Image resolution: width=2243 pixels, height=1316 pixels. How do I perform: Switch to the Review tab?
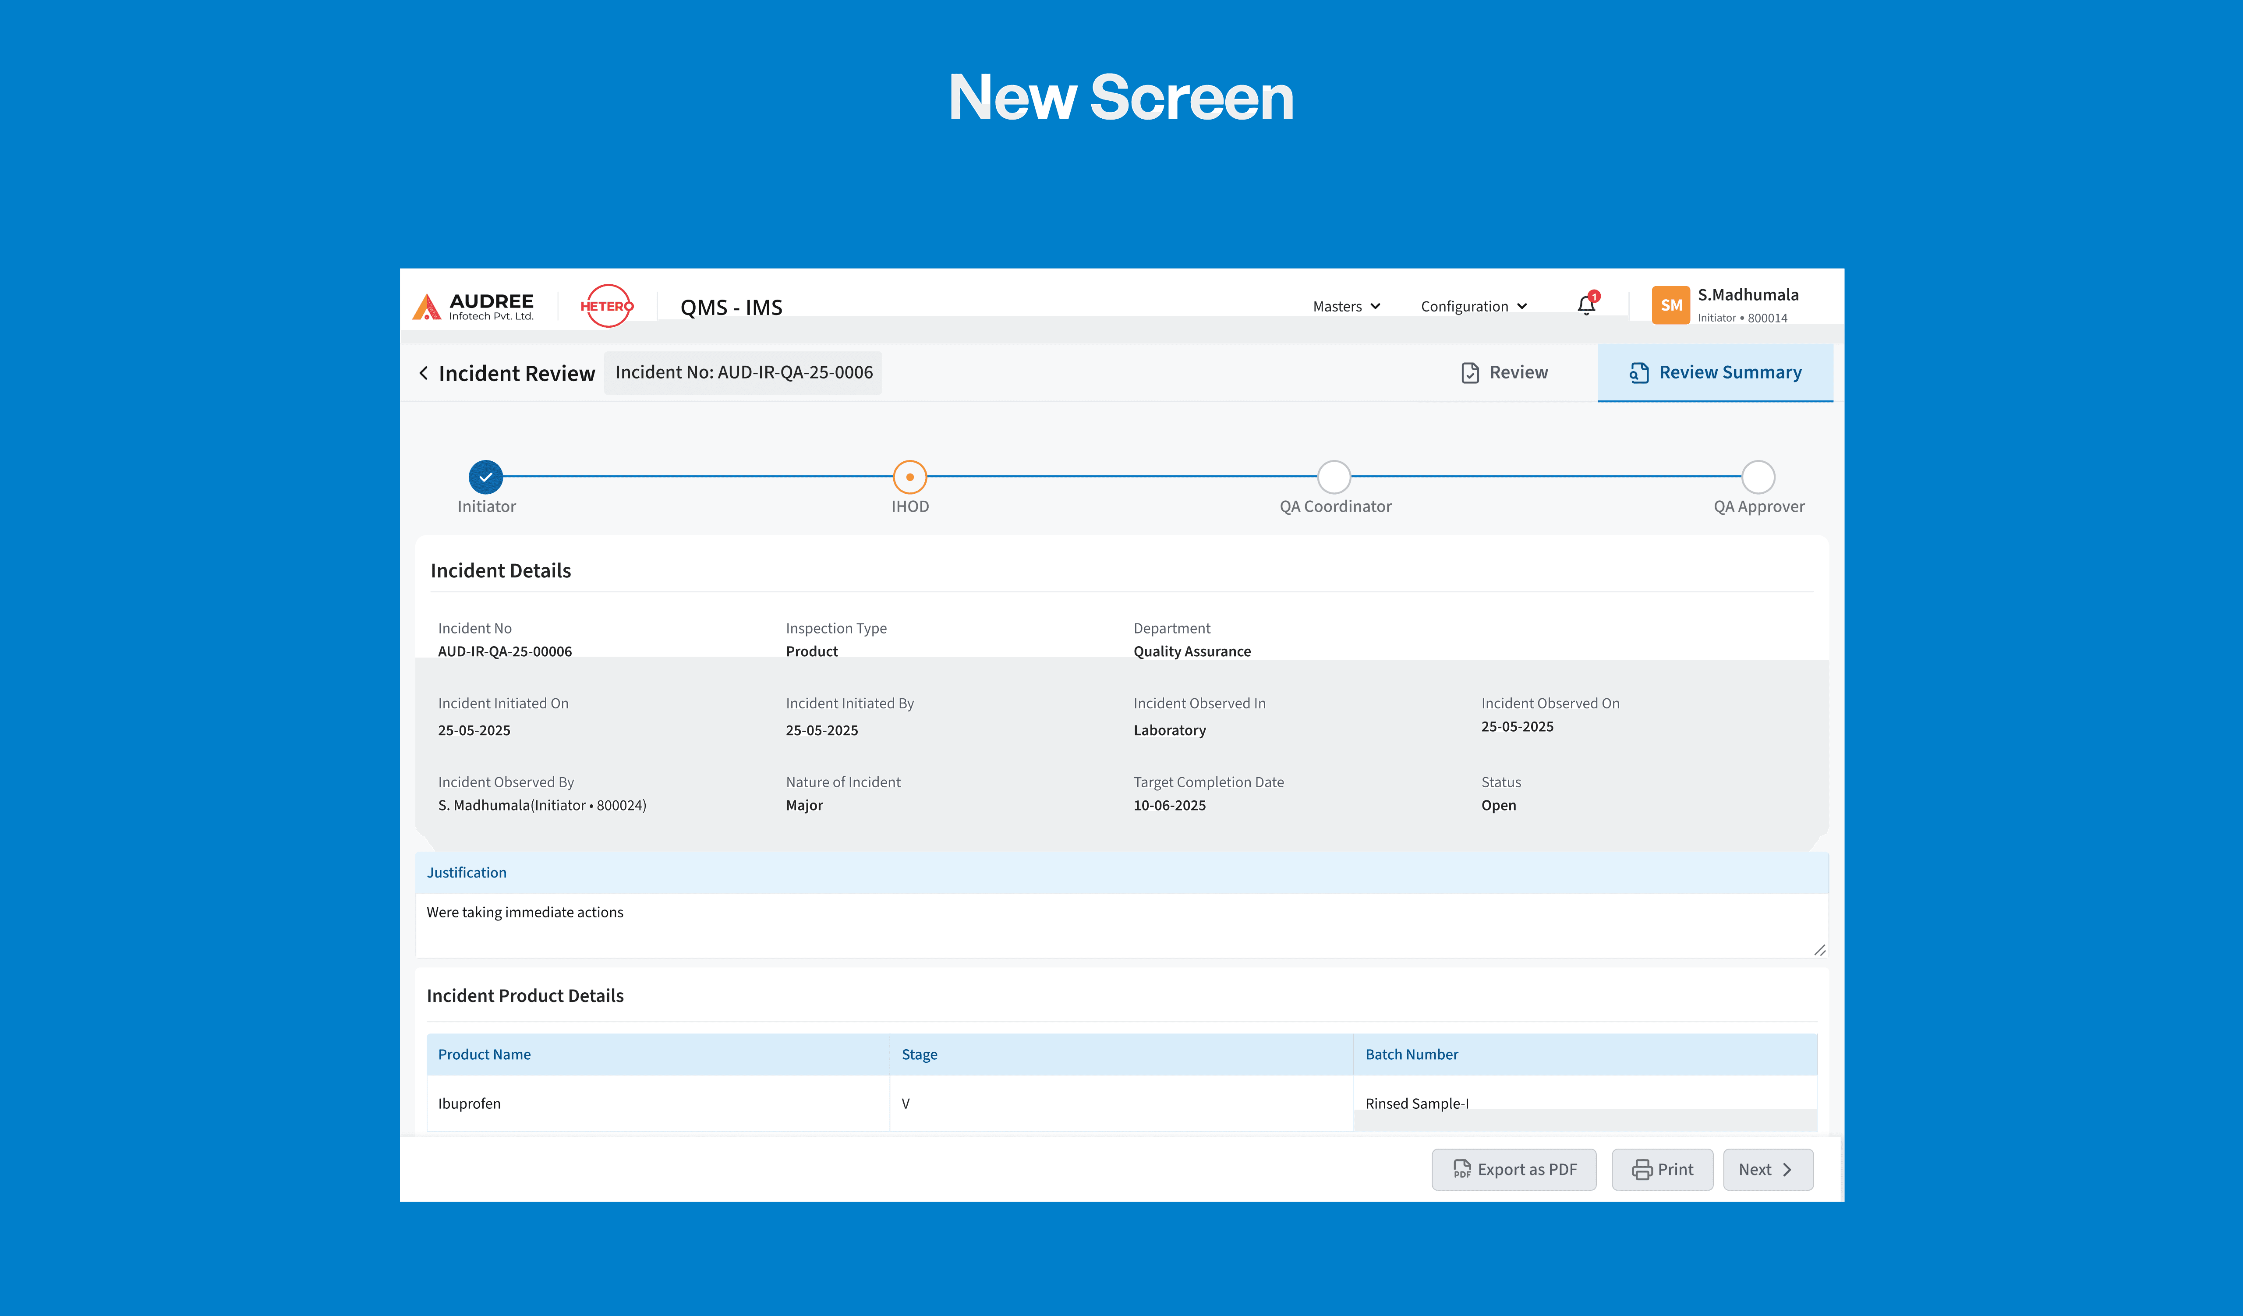1504,372
